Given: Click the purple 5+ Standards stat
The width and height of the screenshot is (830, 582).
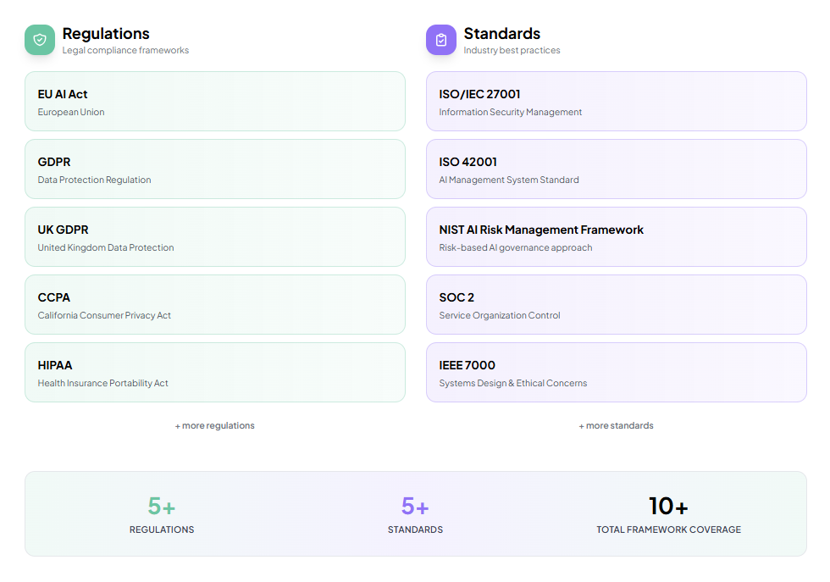Looking at the screenshot, I should [x=415, y=507].
